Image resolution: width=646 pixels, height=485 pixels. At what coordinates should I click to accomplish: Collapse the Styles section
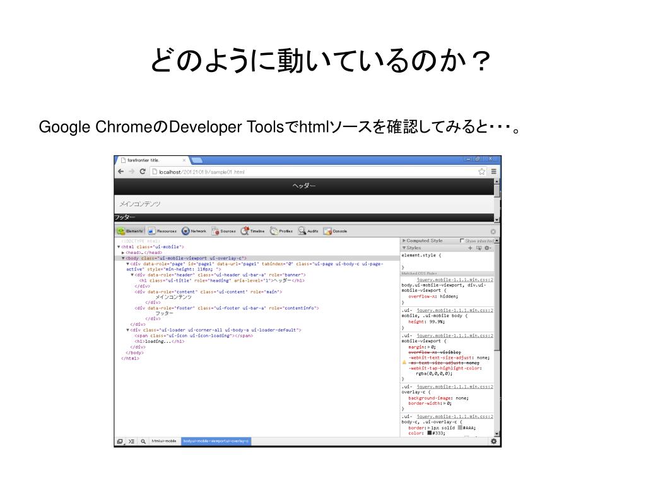pyautogui.click(x=404, y=248)
